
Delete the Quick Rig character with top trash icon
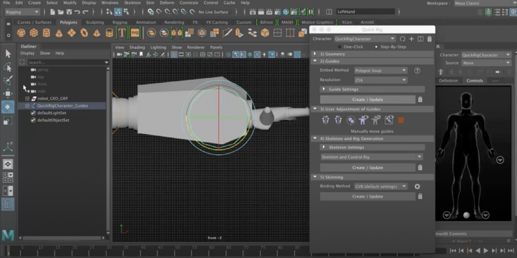click(429, 39)
